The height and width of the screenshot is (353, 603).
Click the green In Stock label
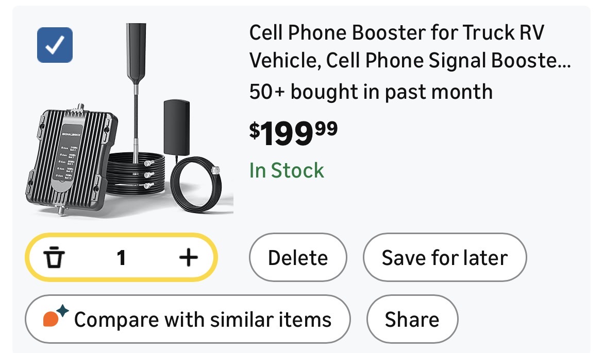(287, 170)
